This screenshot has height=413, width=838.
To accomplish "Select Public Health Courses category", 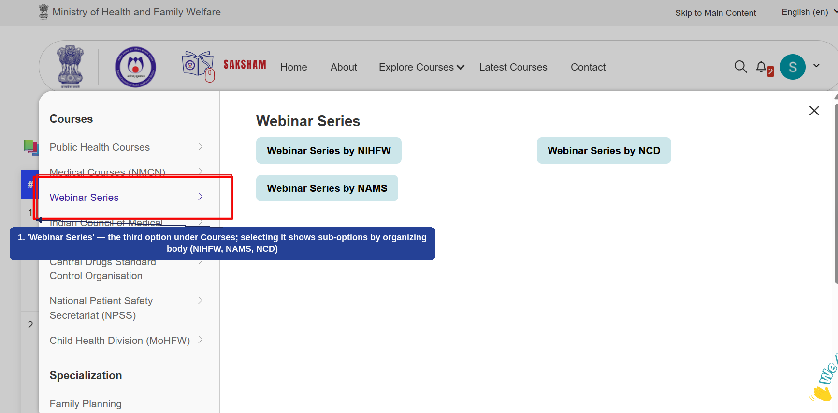I will 100,147.
